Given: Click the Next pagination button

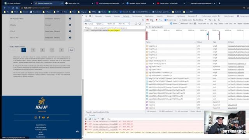Looking at the screenshot, I should [71, 50].
